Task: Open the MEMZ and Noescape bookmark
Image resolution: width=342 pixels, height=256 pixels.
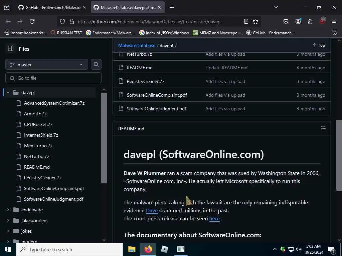Action: pyautogui.click(x=217, y=33)
